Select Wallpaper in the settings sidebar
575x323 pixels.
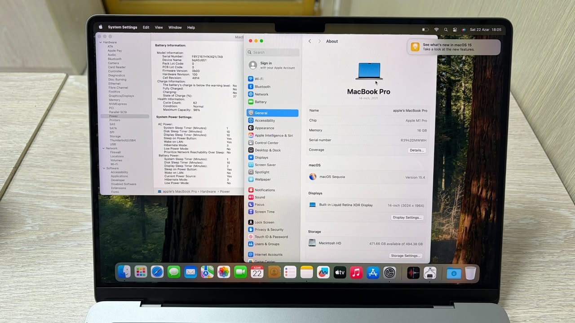click(x=273, y=179)
